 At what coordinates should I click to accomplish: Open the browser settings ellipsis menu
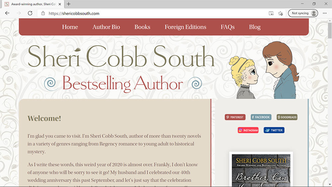pos(325,13)
